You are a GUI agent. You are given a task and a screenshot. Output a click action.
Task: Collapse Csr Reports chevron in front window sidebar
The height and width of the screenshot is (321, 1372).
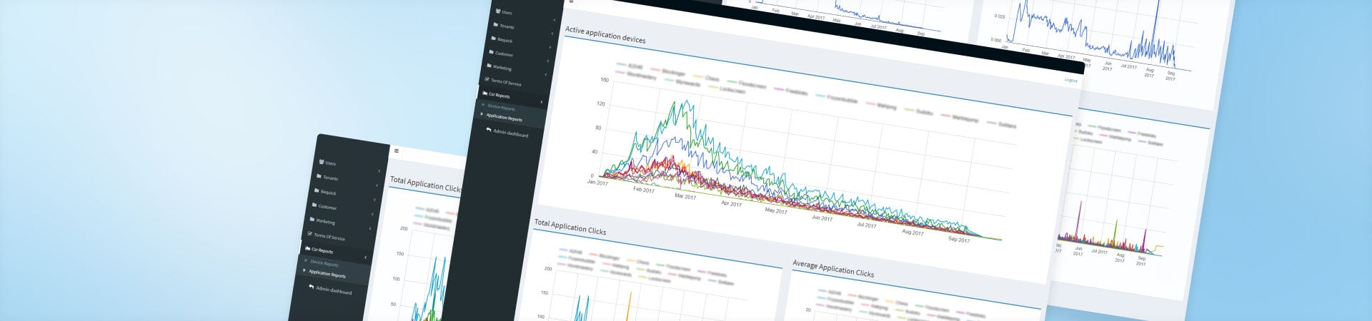pyautogui.click(x=542, y=103)
